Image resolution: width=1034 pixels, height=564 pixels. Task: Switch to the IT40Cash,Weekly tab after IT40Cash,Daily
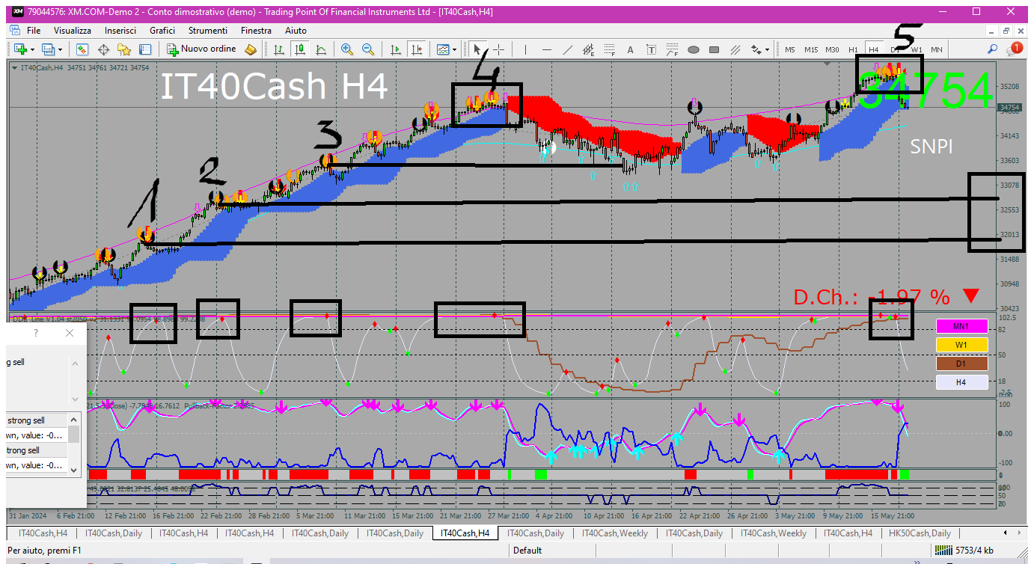[615, 533]
